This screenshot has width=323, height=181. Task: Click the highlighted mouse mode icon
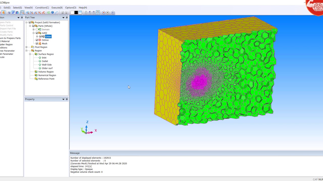click(x=98, y=13)
